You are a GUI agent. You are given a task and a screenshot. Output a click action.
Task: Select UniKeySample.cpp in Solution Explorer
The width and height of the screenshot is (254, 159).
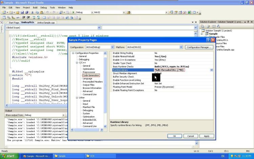tap(225, 50)
